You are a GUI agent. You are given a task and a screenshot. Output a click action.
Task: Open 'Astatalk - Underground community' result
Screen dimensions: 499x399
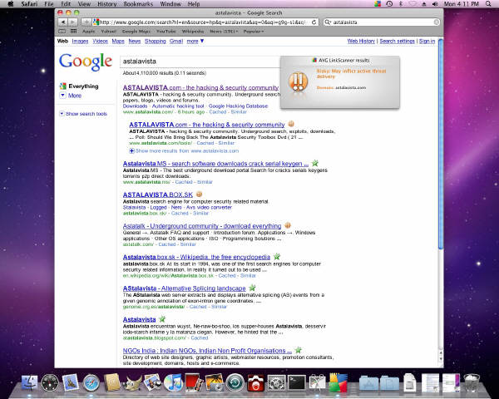click(x=202, y=225)
